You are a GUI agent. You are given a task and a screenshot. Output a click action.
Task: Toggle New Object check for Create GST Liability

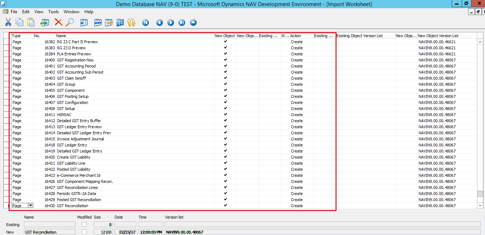click(225, 157)
